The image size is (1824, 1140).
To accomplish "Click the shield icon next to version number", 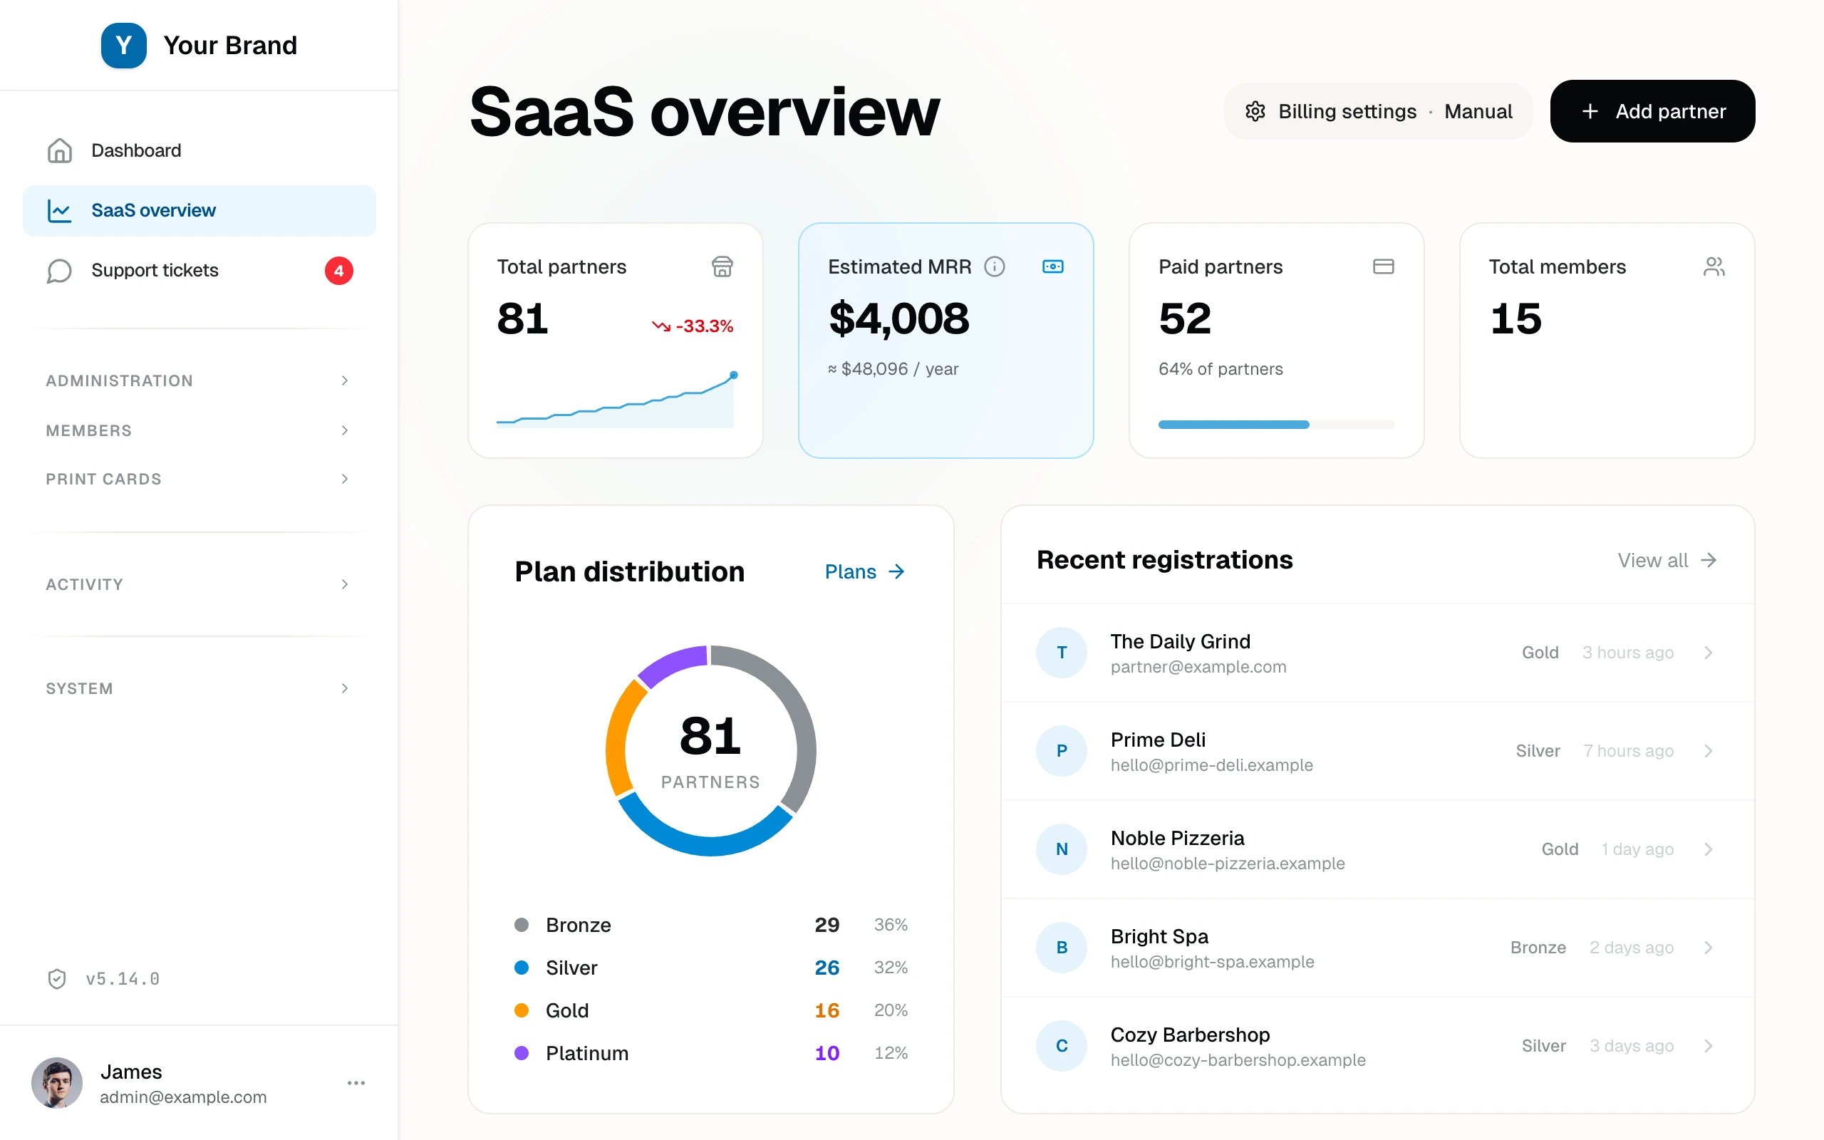I will (57, 979).
